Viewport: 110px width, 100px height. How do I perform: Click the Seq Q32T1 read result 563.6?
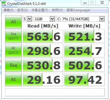tap(43, 36)
